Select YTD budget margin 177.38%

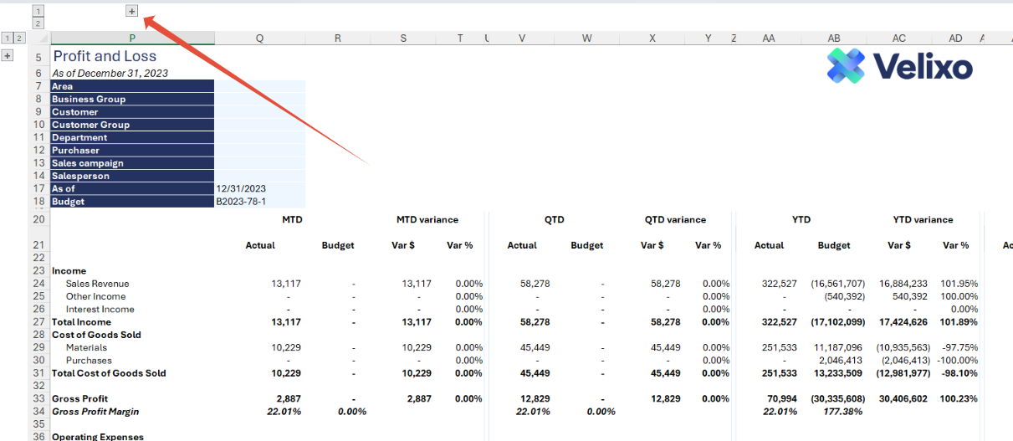845,412
